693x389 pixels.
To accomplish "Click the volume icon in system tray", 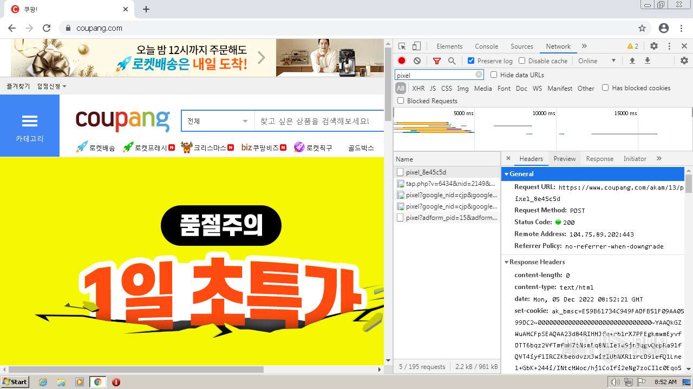I will pyautogui.click(x=615, y=382).
